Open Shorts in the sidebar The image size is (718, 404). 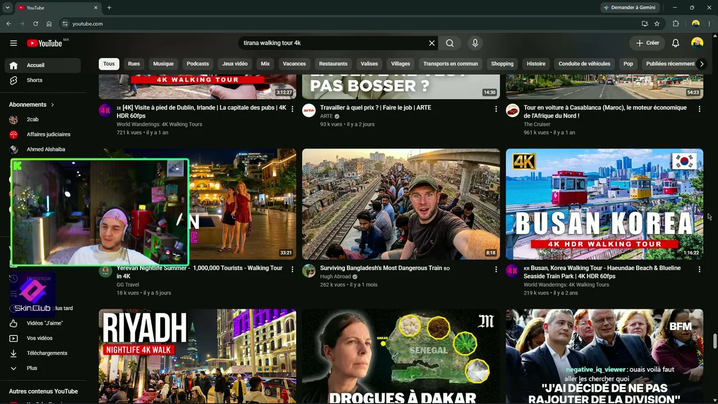point(43,80)
